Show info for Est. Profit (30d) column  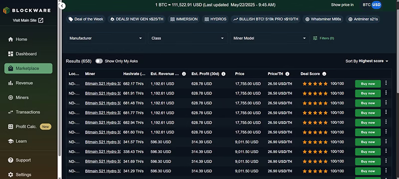pyautogui.click(x=223, y=74)
